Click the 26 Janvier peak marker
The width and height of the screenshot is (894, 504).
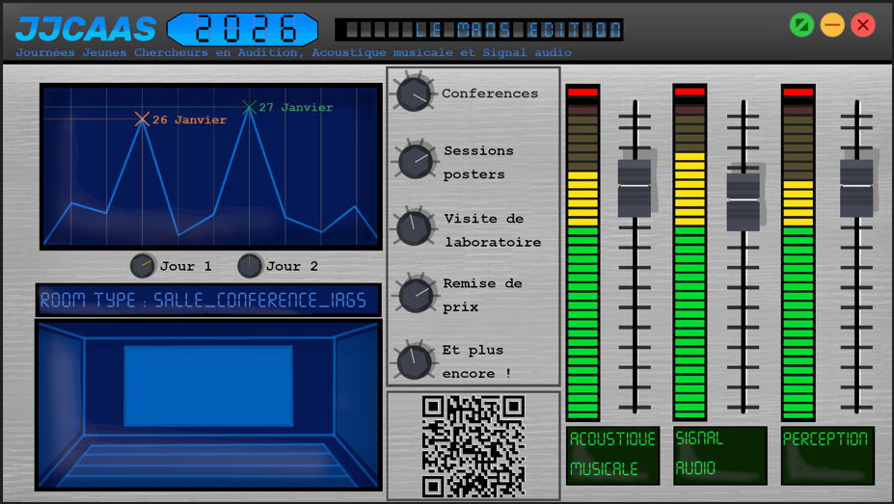tap(142, 119)
